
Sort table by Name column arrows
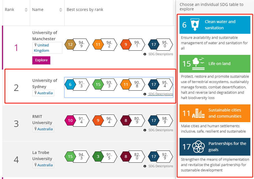point(61,10)
